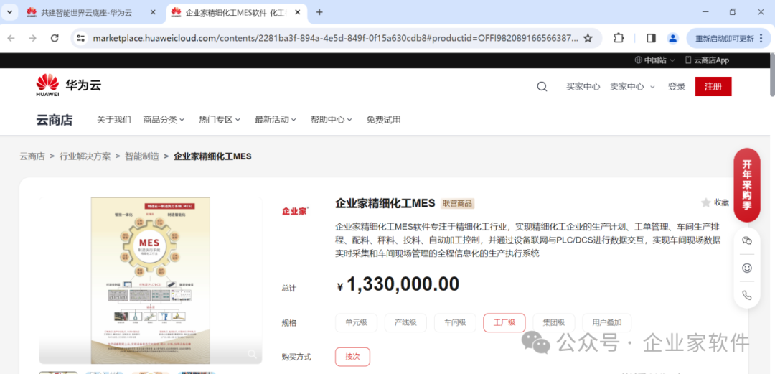Open the smiley feedback icon

tap(747, 268)
